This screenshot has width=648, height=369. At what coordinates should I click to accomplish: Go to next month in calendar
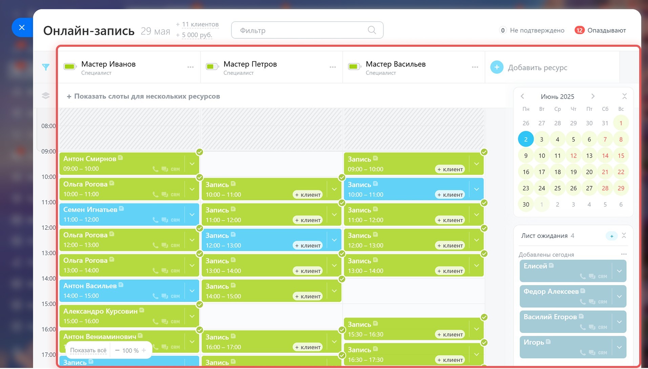tap(593, 96)
